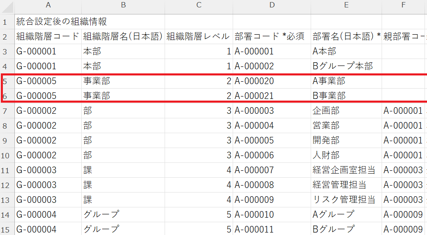Image resolution: width=427 pixels, height=235 pixels.
Task: Click level value 3 in row 9
Action: point(199,140)
